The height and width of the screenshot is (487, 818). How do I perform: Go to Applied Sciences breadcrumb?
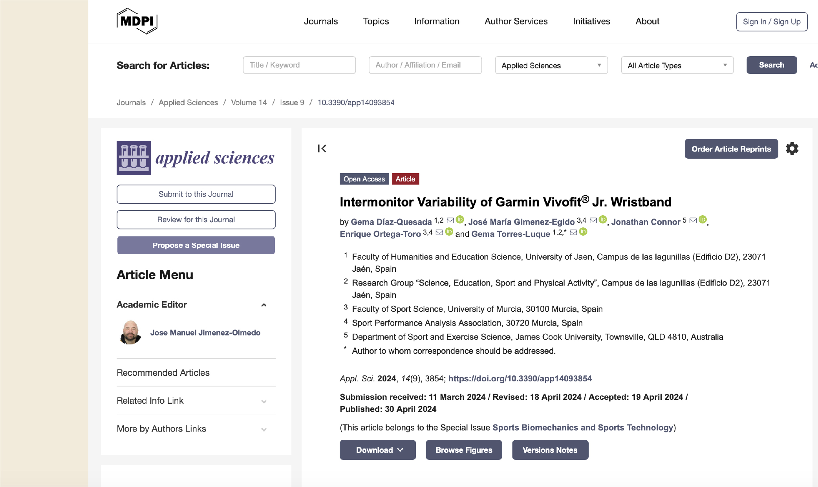[188, 103]
